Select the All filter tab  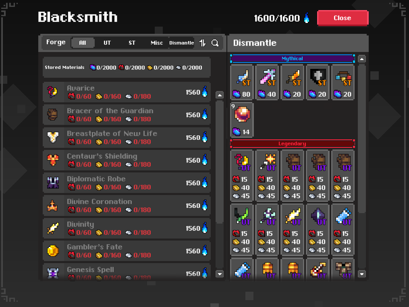[83, 43]
